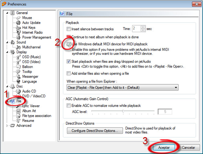Open the 'When opening a file from Explorer' dropdown
This screenshot has width=203, height=154.
click(x=122, y=88)
